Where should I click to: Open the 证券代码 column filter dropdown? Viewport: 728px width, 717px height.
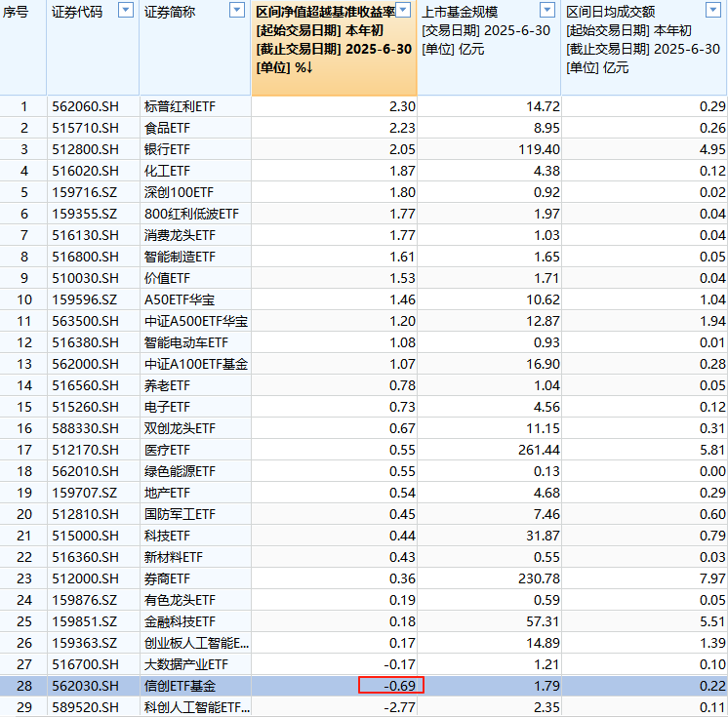pos(125,11)
